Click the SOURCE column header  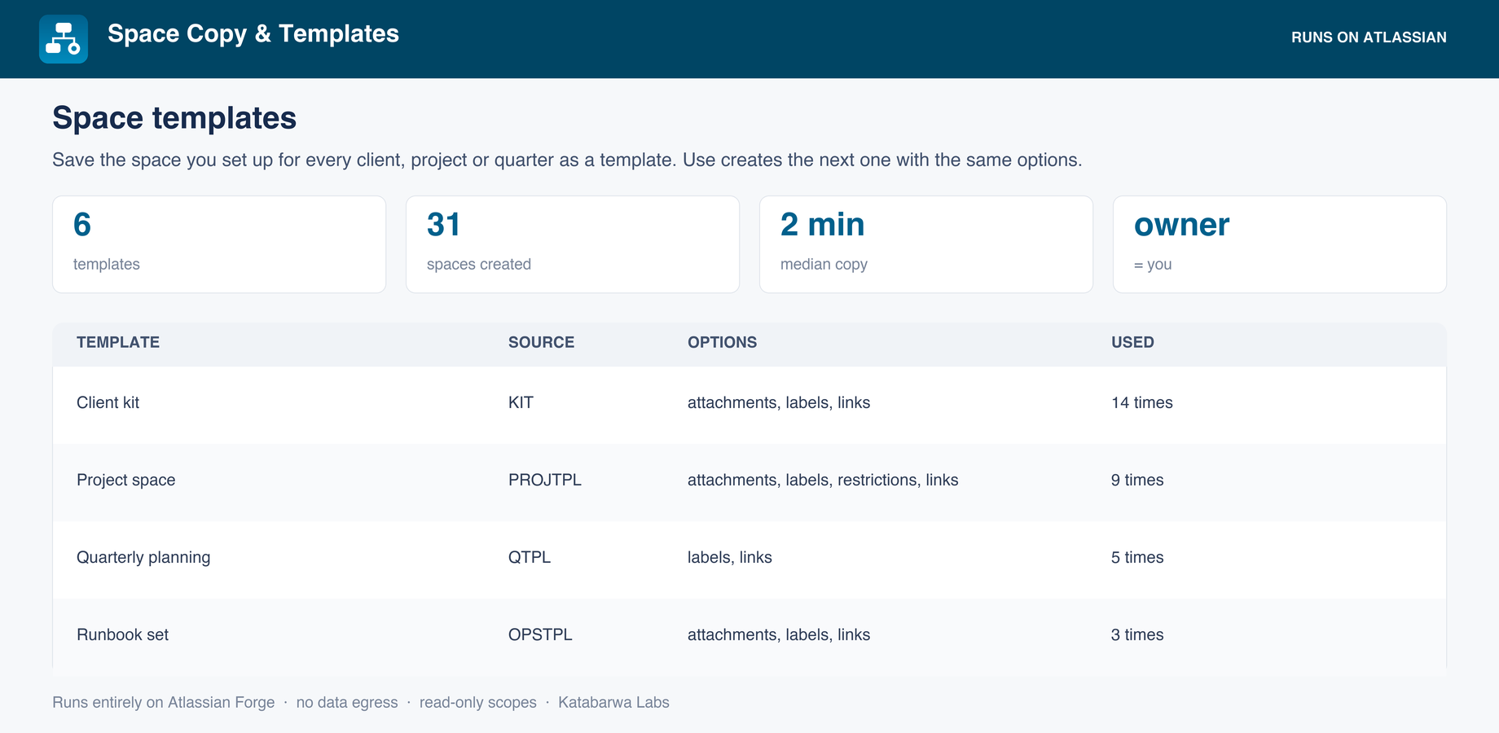pyautogui.click(x=541, y=342)
